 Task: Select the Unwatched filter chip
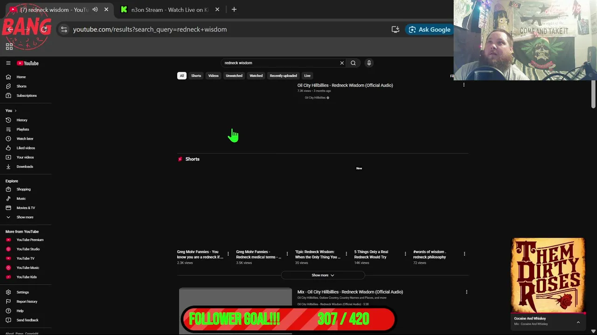click(x=234, y=76)
